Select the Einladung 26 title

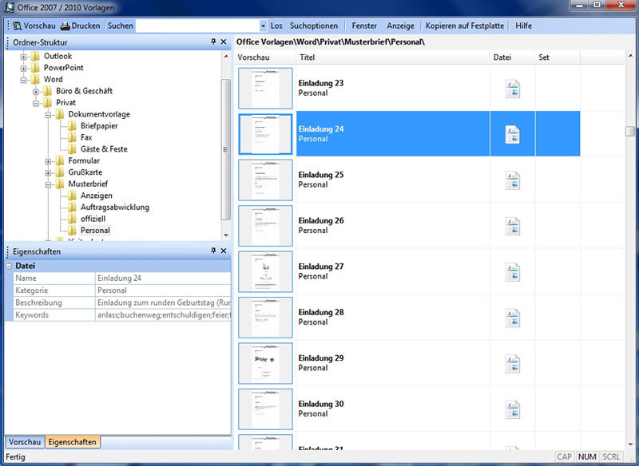pos(321,220)
